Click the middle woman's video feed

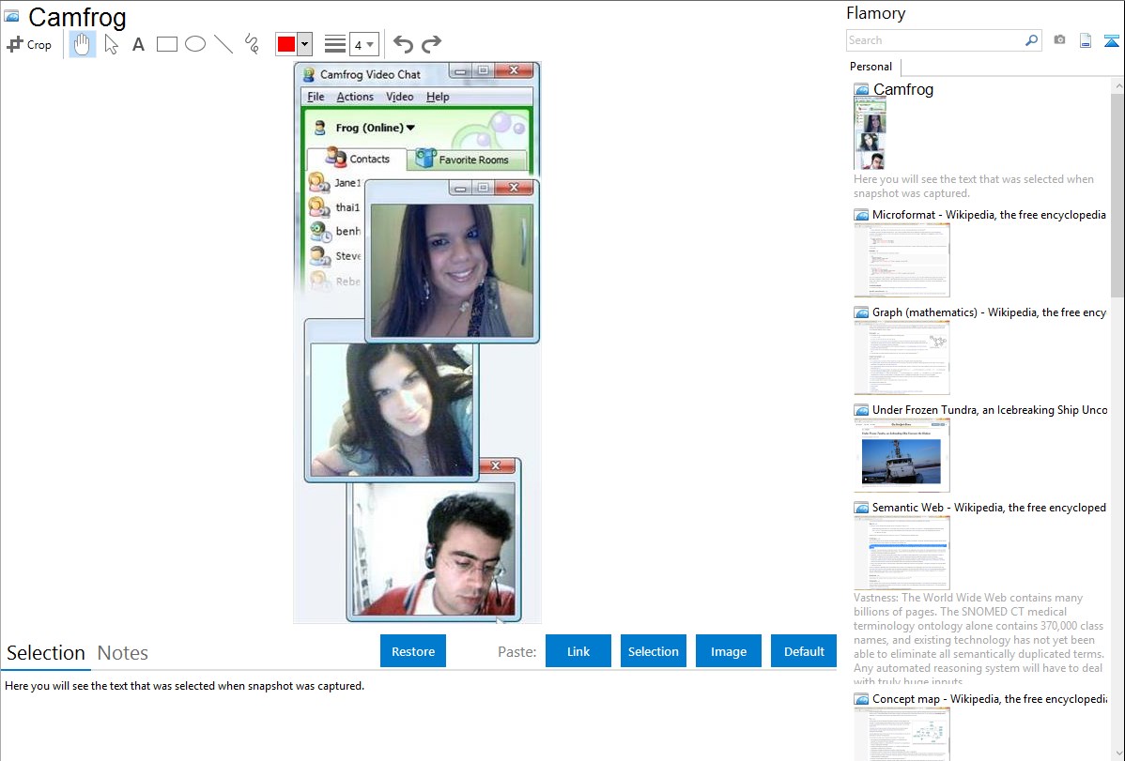coord(392,409)
